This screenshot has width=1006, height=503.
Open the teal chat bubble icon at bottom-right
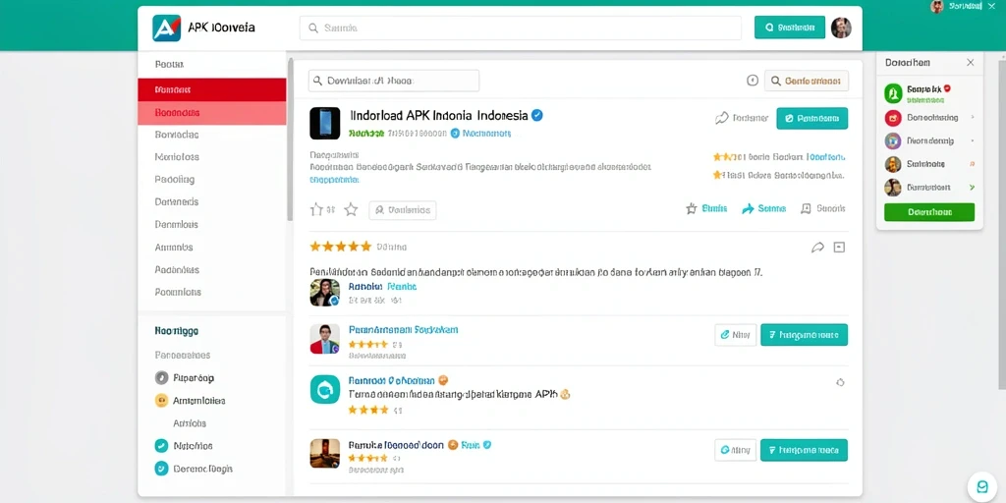982,487
